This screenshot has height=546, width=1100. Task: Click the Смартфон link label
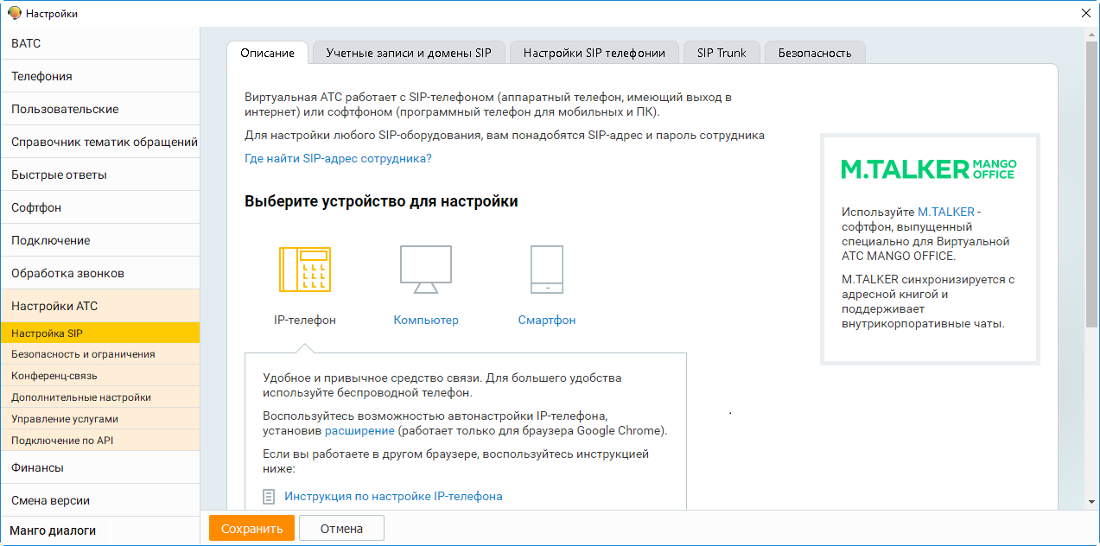point(547,320)
